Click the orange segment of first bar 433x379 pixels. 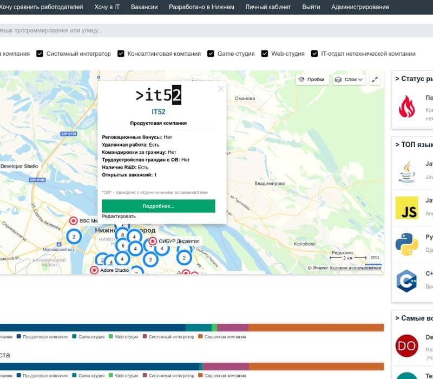tap(316, 328)
